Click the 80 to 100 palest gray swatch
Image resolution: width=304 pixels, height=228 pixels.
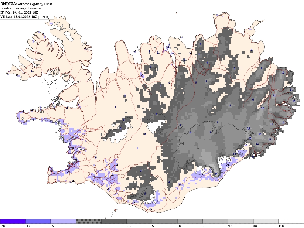[x=266, y=221]
